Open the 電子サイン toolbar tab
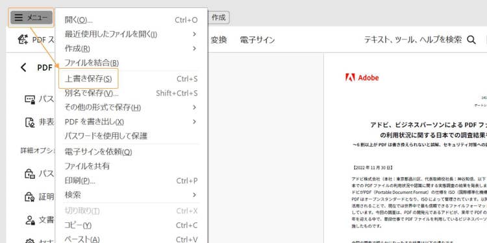The width and height of the screenshot is (487, 243). click(257, 40)
